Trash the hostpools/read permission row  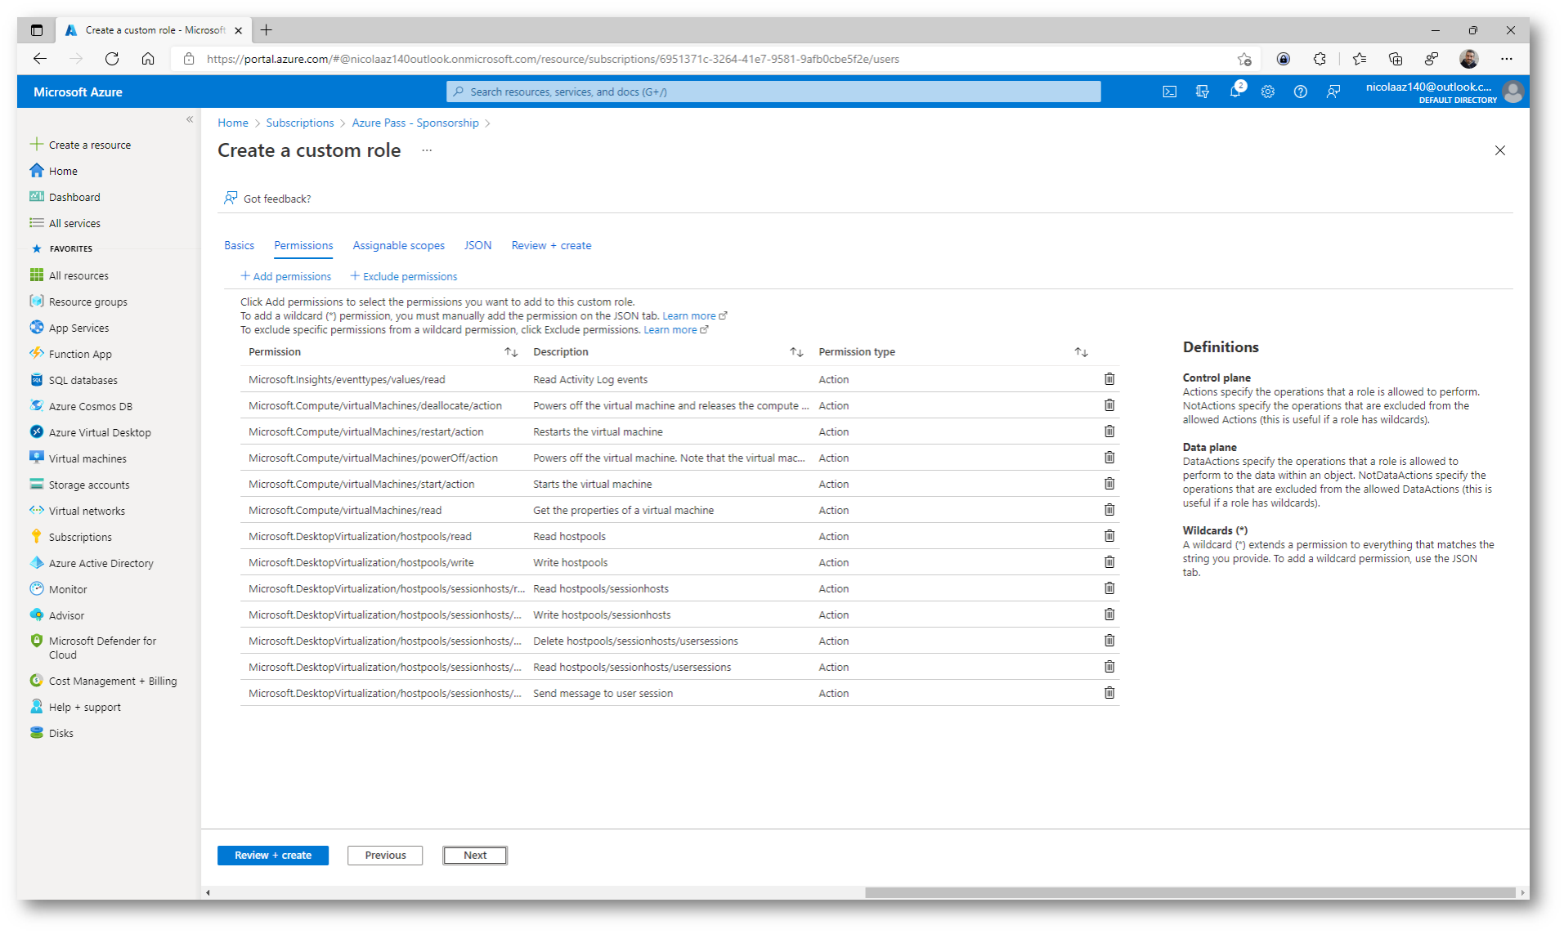(x=1109, y=536)
